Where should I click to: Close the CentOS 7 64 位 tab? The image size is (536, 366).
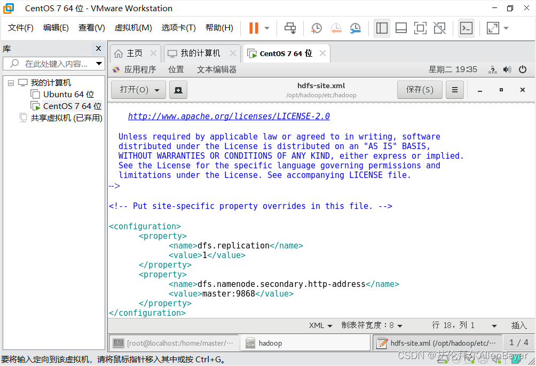322,53
